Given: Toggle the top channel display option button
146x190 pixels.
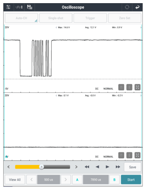Looking at the screenshot, I should point(121,87).
